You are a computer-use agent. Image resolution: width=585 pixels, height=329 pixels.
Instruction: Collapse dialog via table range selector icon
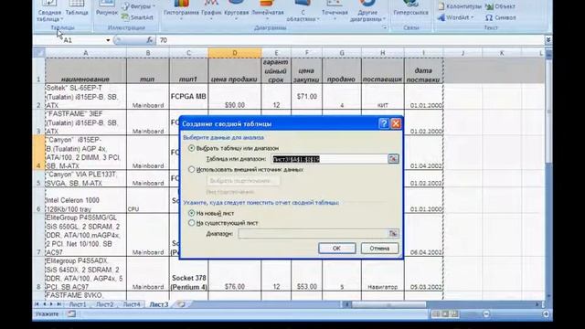point(393,159)
